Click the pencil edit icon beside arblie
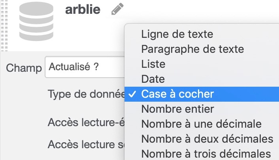The image size is (279, 160). 117,9
